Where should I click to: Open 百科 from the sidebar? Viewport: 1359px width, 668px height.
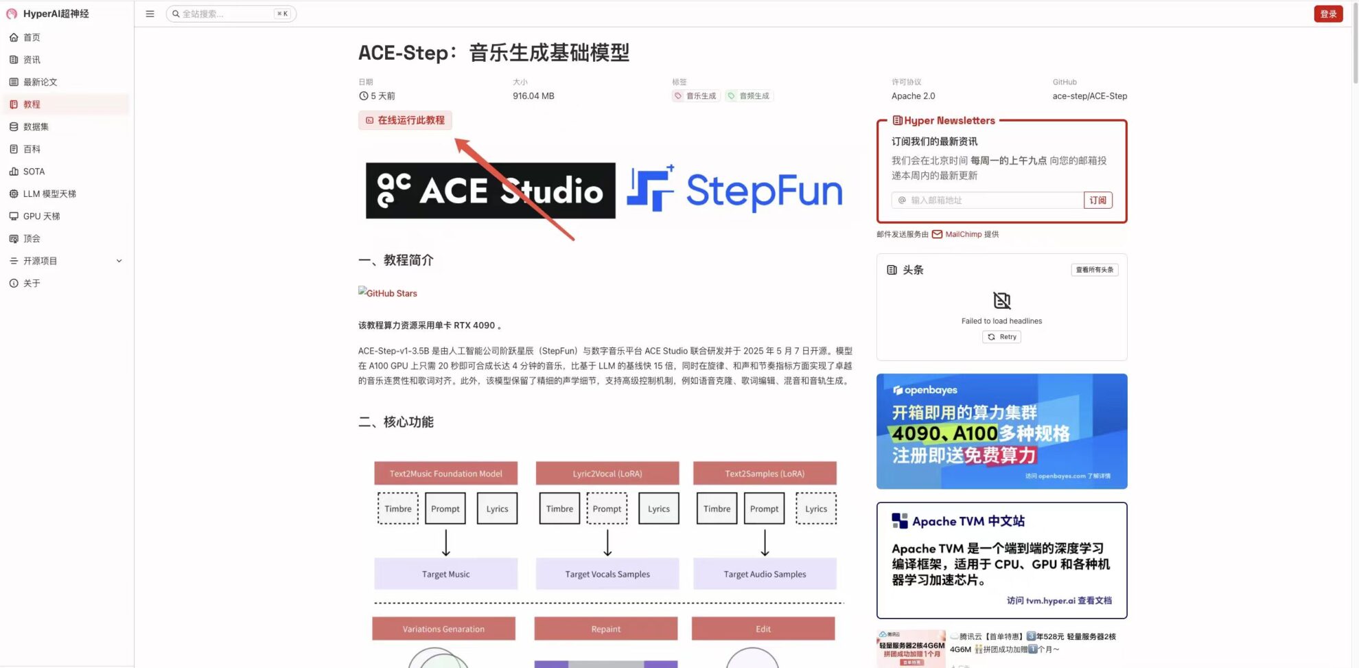[32, 149]
